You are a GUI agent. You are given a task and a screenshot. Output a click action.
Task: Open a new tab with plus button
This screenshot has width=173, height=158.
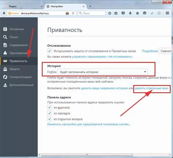[x=90, y=6]
